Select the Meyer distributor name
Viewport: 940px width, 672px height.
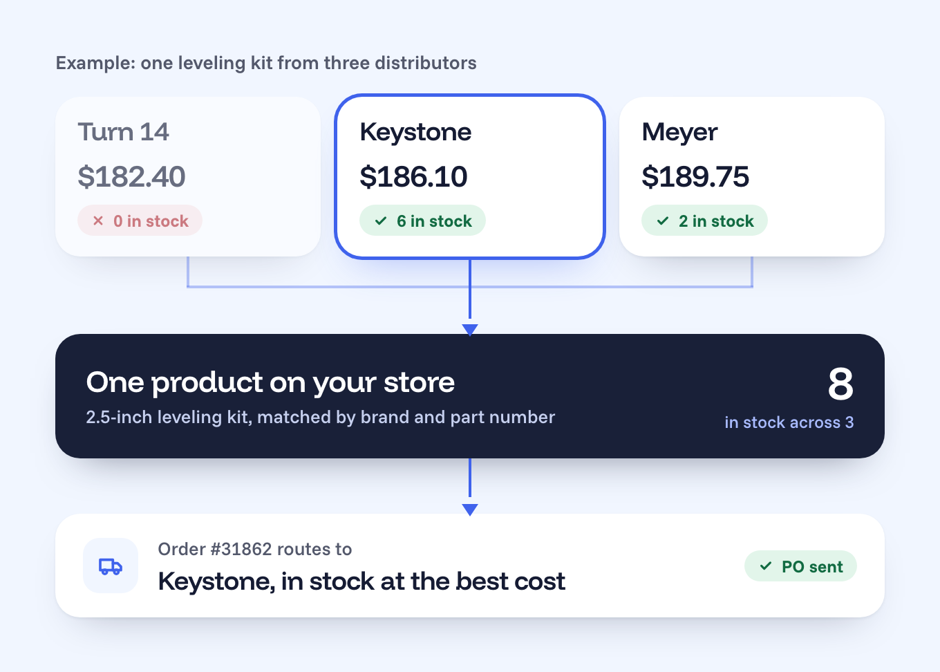pyautogui.click(x=679, y=132)
